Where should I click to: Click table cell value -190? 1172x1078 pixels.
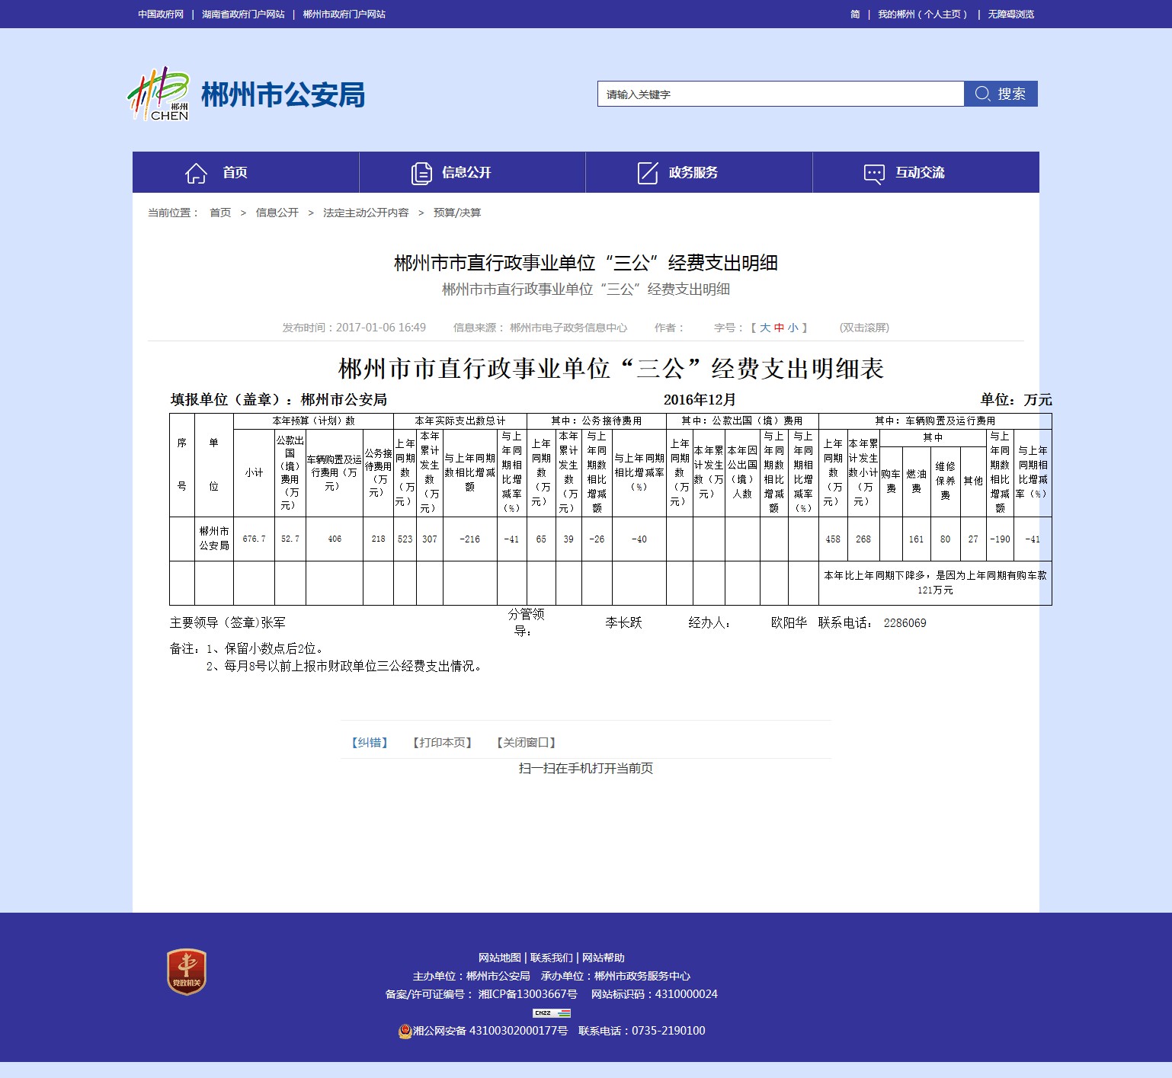(x=1000, y=539)
